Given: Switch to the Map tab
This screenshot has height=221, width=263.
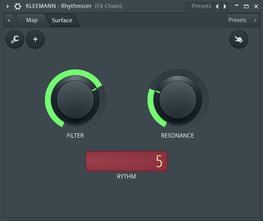Looking at the screenshot, I should point(32,20).
